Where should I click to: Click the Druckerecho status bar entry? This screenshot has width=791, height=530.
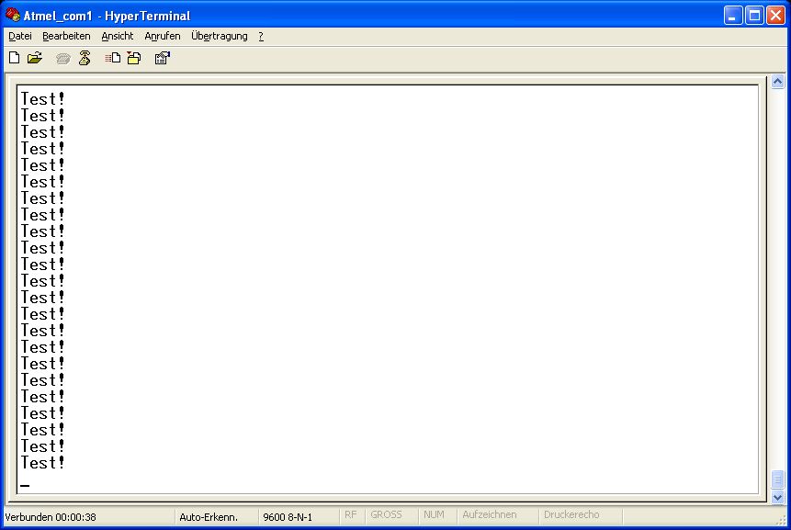(x=571, y=515)
